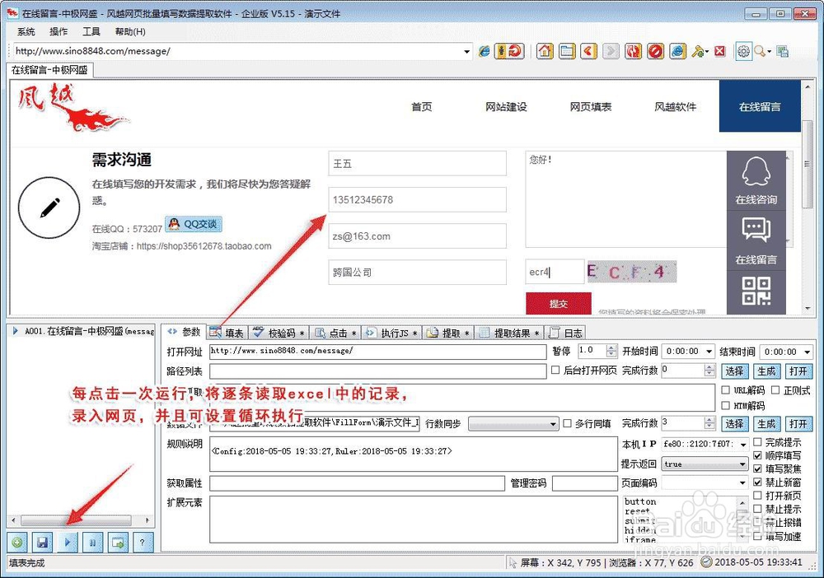824x578 pixels.
Task: Open the 本机IP dropdown
Action: coord(743,444)
